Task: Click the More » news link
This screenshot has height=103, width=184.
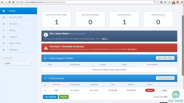Action: click(x=105, y=39)
